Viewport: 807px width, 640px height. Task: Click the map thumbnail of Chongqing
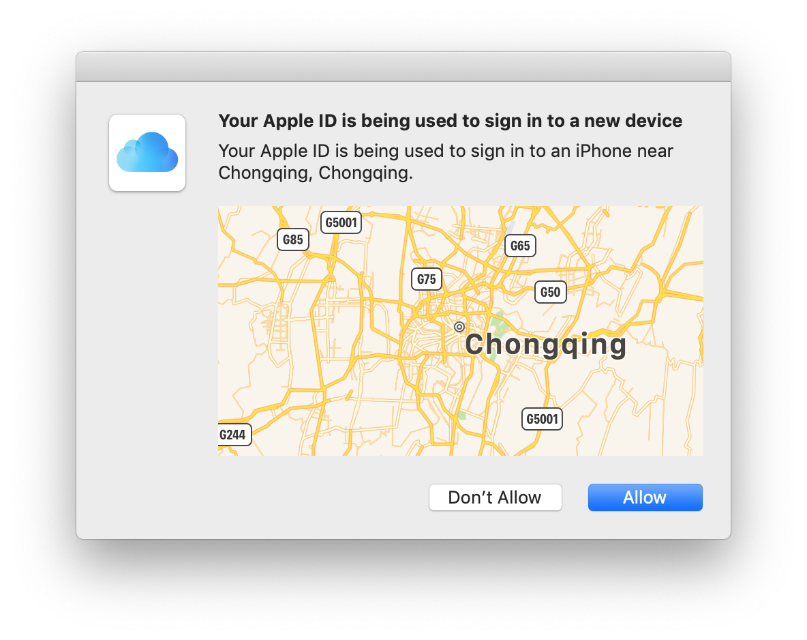click(x=461, y=331)
